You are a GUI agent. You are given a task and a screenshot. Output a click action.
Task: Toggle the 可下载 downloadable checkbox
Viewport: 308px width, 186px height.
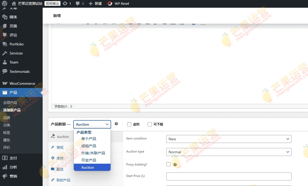150,124
